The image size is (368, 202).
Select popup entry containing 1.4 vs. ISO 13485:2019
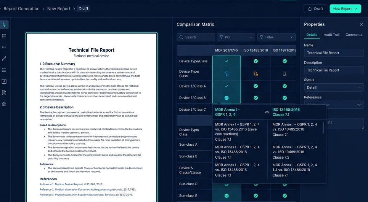pyautogui.click(x=295, y=170)
